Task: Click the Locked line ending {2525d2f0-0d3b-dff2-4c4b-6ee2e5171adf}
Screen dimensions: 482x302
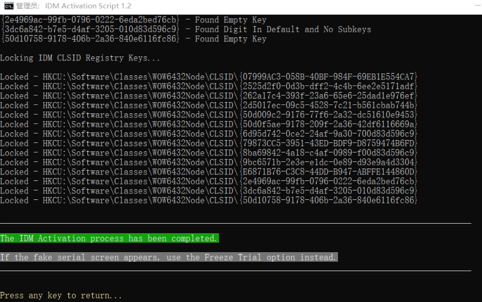Action: point(209,86)
